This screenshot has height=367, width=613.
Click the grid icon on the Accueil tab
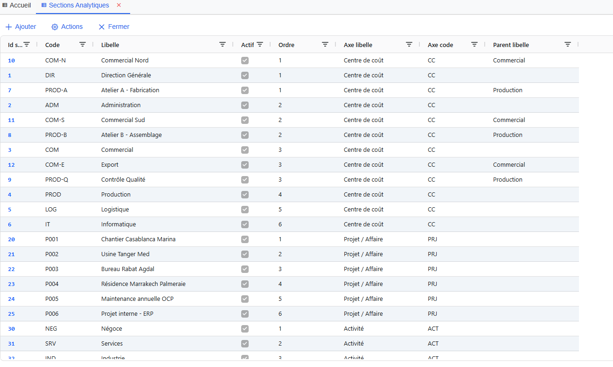(5, 5)
